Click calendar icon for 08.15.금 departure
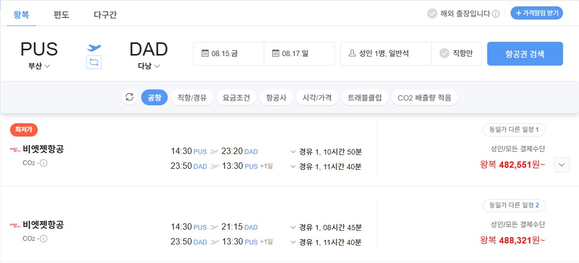The width and height of the screenshot is (579, 263). point(205,53)
